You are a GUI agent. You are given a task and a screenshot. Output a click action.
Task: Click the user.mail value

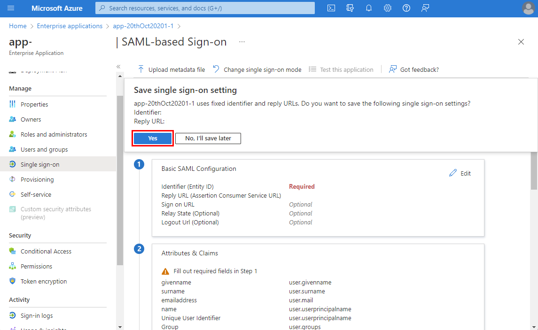click(x=301, y=300)
